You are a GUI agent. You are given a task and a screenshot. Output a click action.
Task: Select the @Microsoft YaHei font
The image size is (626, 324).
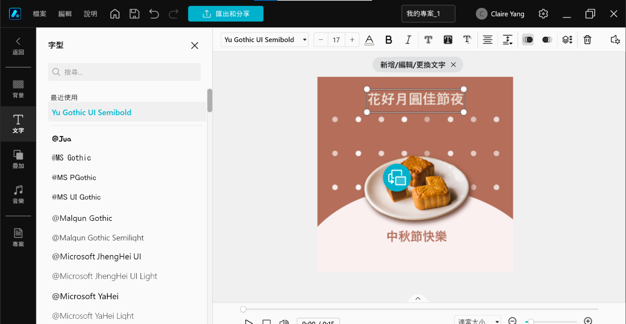(85, 296)
